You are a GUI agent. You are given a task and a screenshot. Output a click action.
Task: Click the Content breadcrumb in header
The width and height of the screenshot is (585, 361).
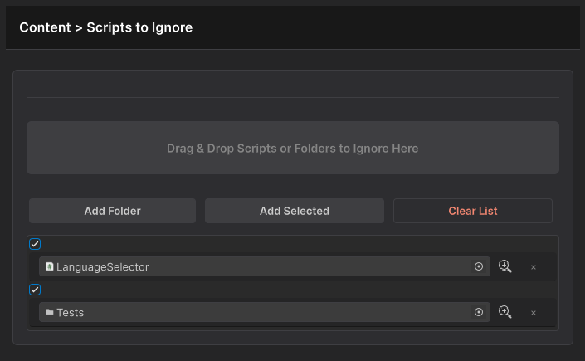tap(45, 27)
